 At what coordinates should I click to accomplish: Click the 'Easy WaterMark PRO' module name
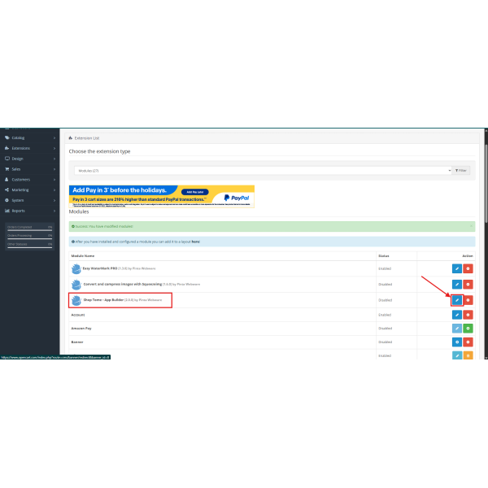pos(100,268)
